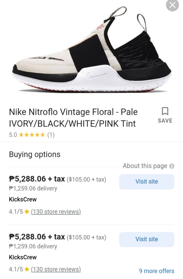Click the Buying options heading
183x279 pixels.
point(34,154)
